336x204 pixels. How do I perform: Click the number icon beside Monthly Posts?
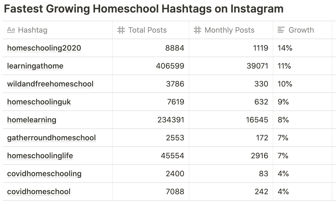click(x=197, y=30)
